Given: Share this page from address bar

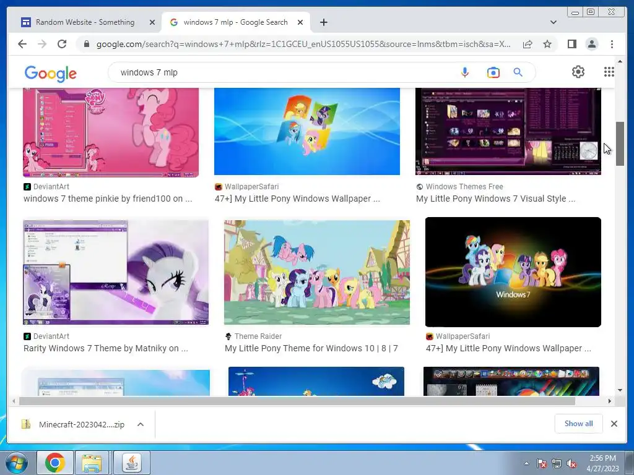Looking at the screenshot, I should tap(528, 44).
